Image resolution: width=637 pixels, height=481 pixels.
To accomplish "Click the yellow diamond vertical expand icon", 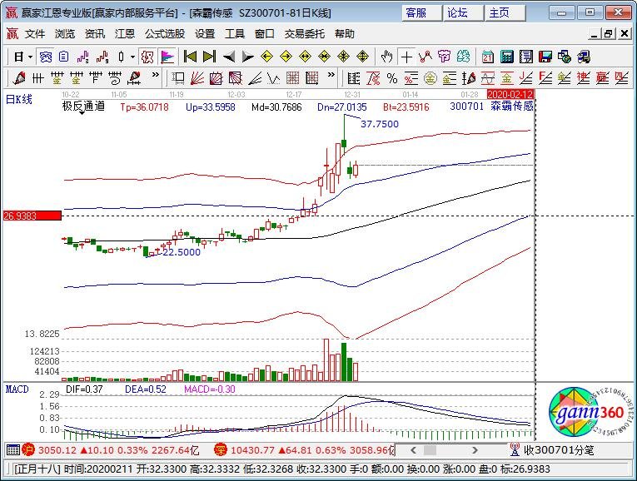I will click(363, 57).
